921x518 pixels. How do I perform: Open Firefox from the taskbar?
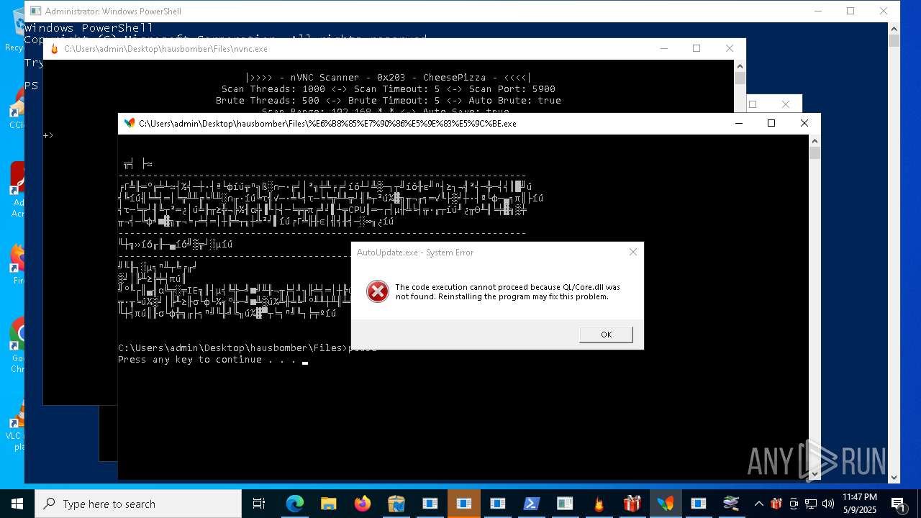point(363,504)
